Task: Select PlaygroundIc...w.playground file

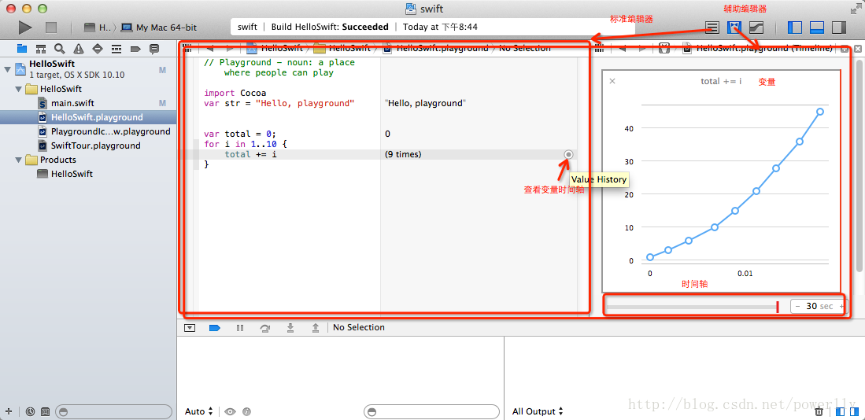Action: 104,131
